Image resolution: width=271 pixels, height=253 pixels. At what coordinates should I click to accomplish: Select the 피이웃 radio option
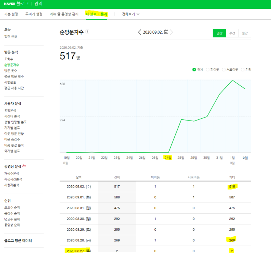(208, 70)
